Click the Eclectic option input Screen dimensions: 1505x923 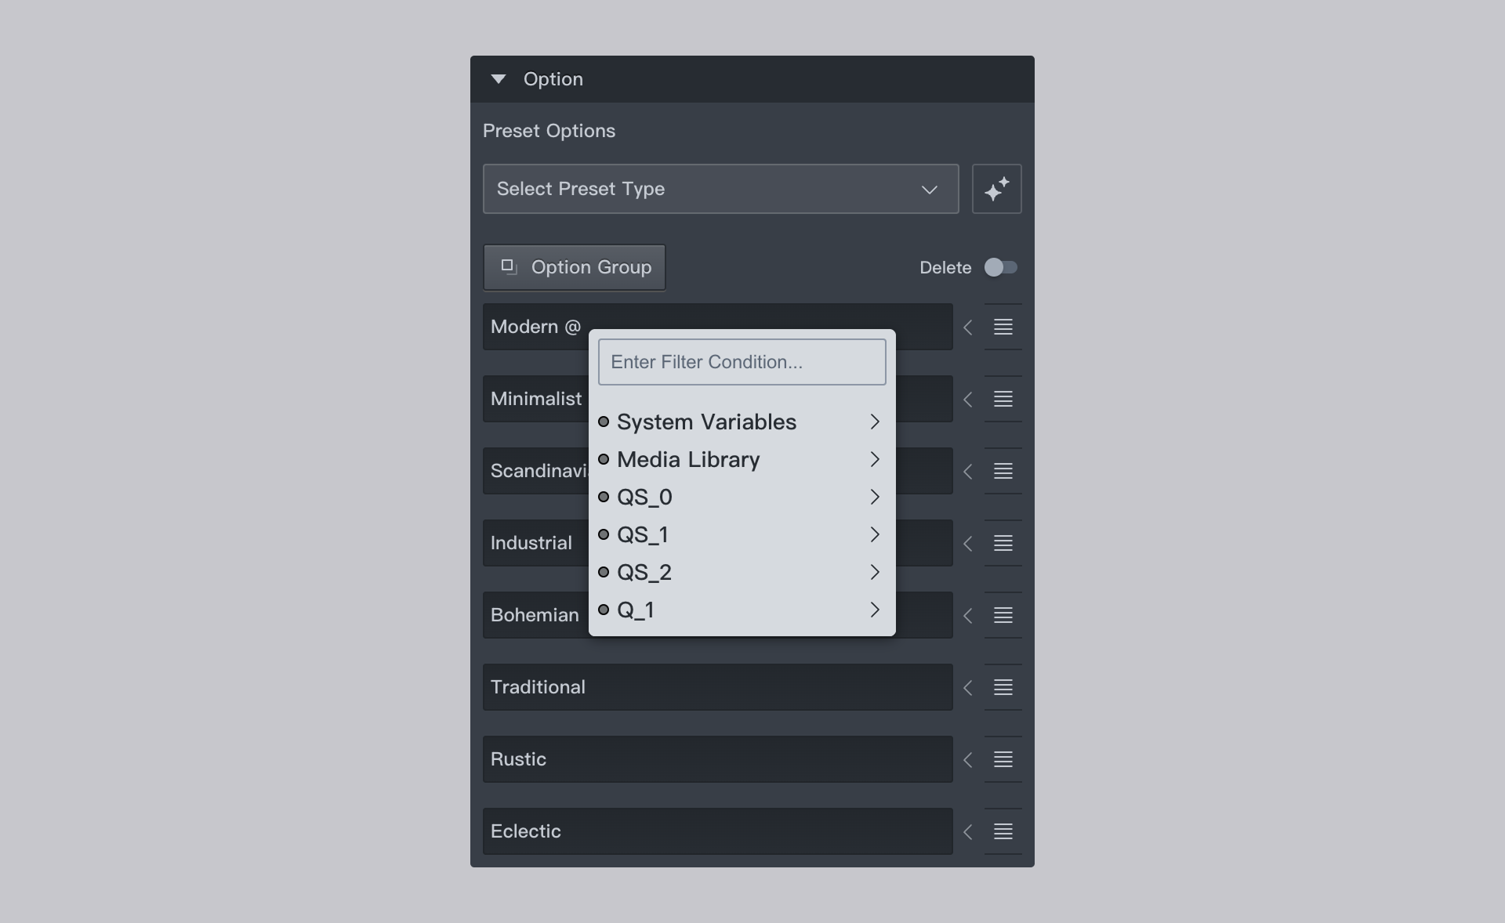pos(717,831)
